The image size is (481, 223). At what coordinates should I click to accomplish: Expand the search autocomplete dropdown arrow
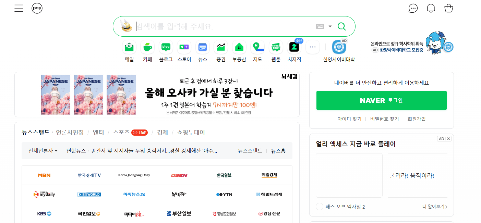click(x=330, y=26)
